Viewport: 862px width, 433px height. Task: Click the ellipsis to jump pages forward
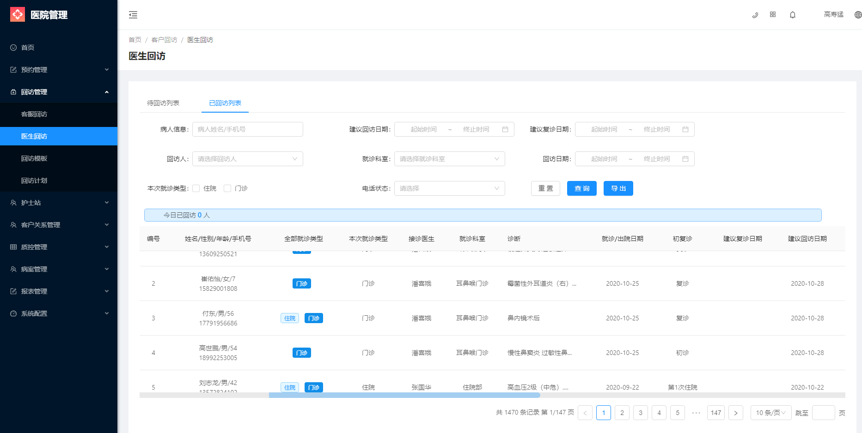tap(696, 413)
